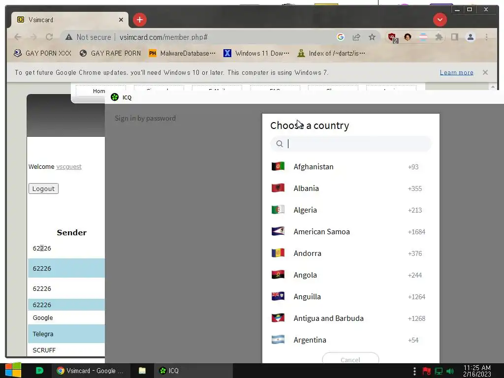Image resolution: width=504 pixels, height=378 pixels.
Task: Open Chrome three-dot menu
Action: pos(486,37)
